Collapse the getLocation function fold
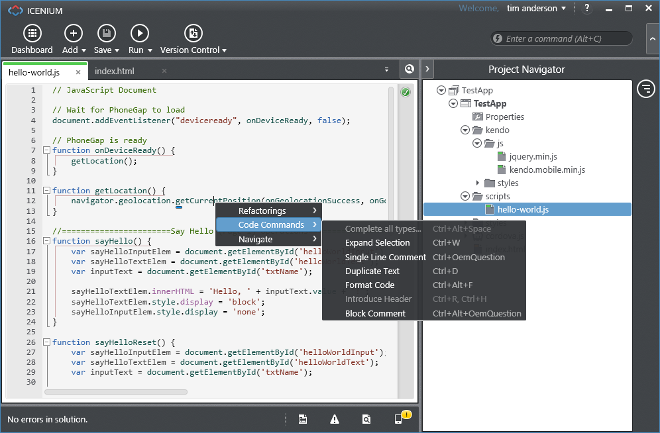Image resolution: width=660 pixels, height=433 pixels. (x=47, y=191)
